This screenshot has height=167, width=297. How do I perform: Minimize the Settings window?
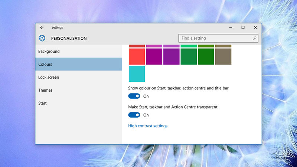coord(230,27)
